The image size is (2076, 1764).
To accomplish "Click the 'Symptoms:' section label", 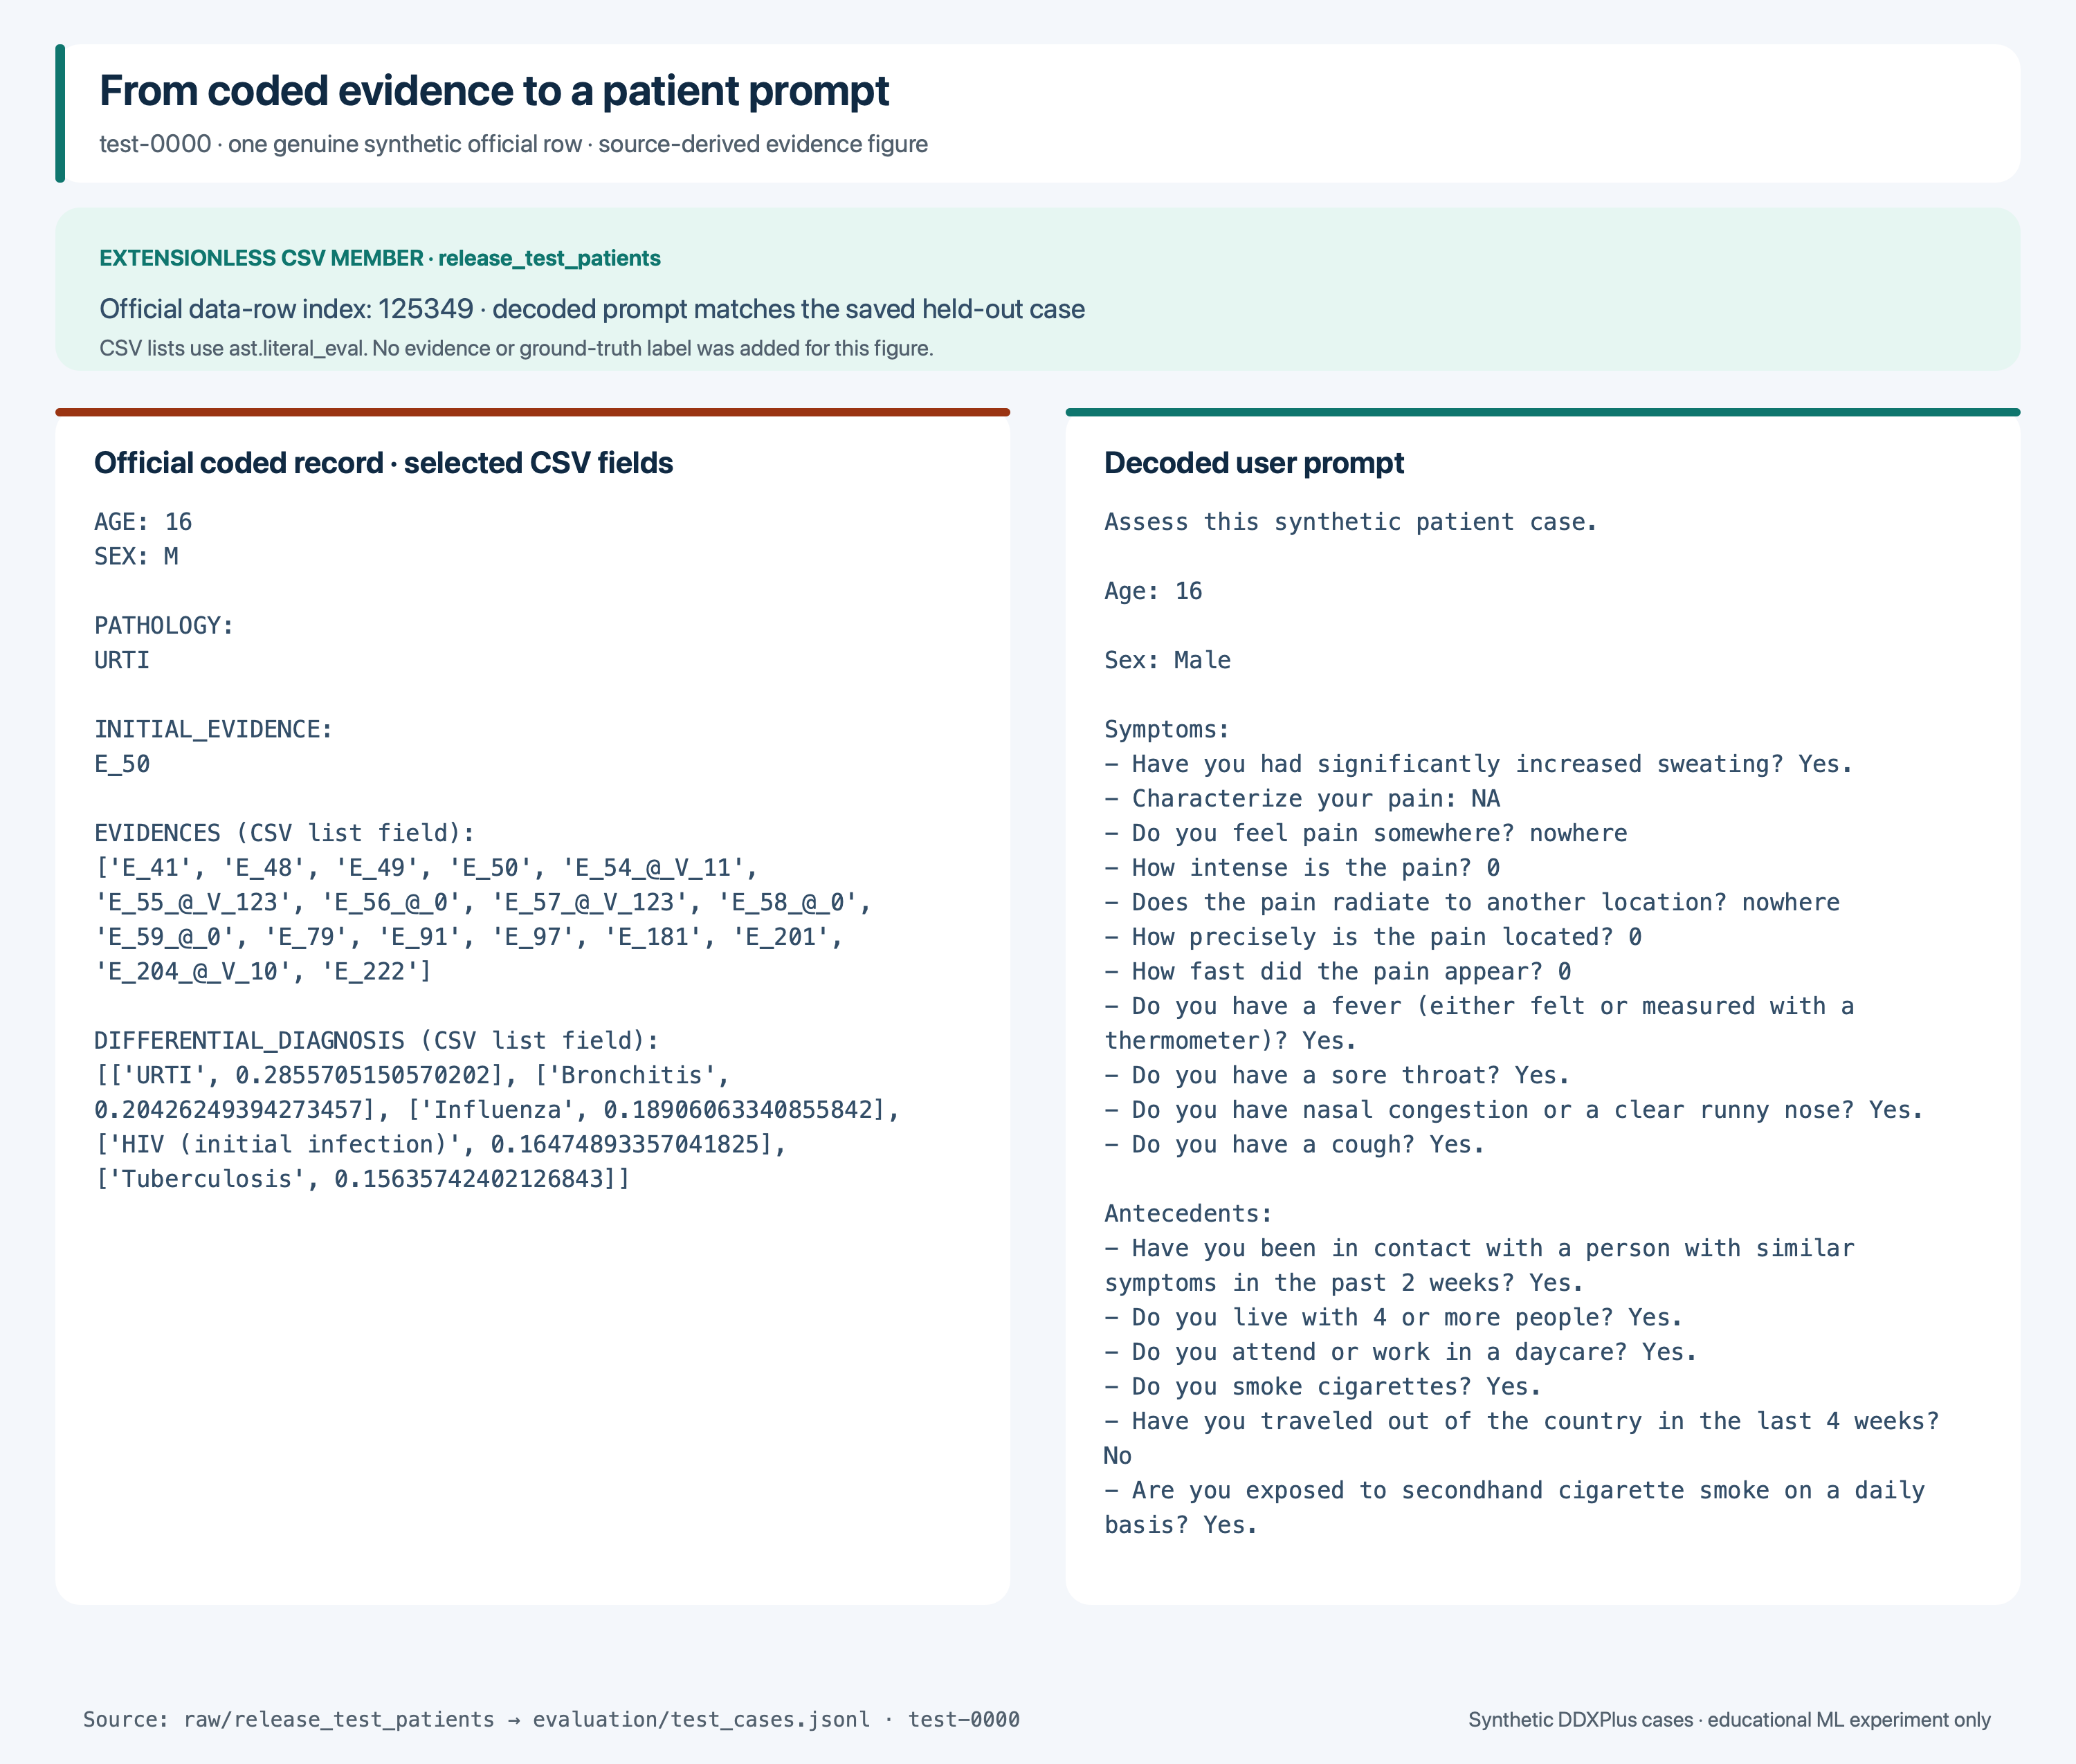I will click(1167, 730).
